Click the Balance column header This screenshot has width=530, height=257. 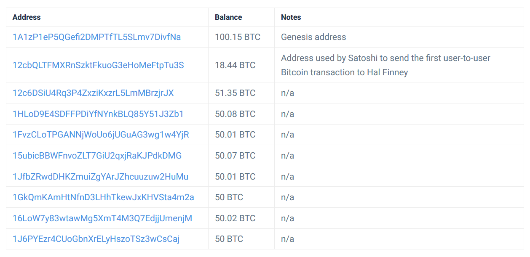point(228,17)
